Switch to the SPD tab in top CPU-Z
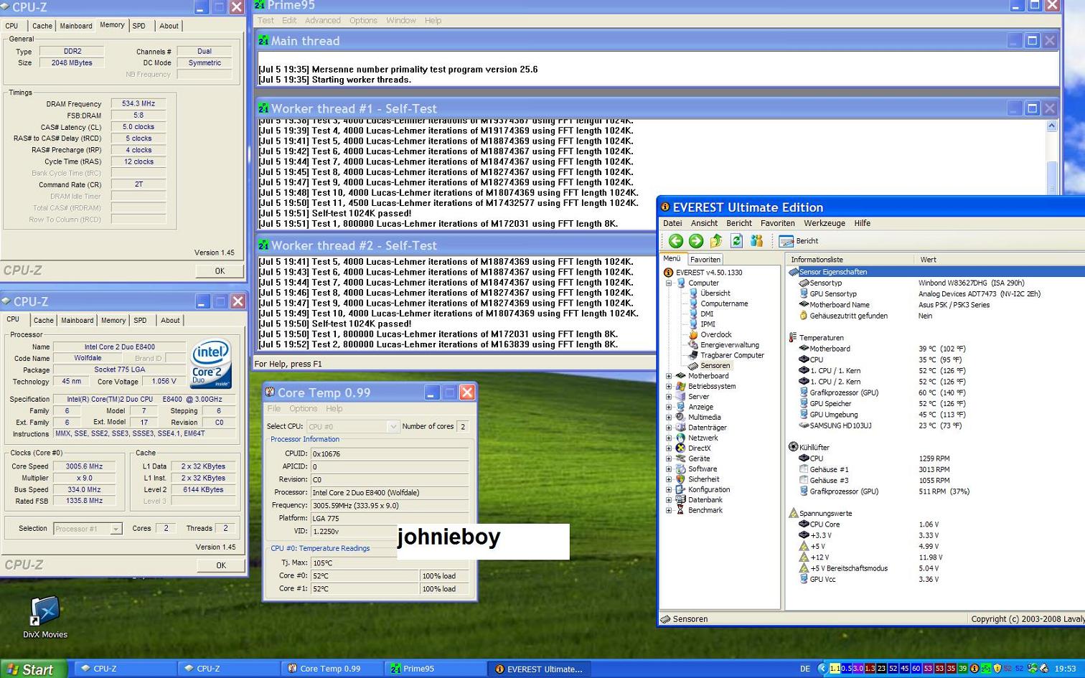The height and width of the screenshot is (678, 1085). (x=138, y=26)
